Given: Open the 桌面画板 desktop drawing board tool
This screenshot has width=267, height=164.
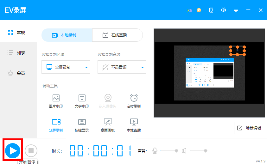Looking at the screenshot, I should [x=108, y=125].
